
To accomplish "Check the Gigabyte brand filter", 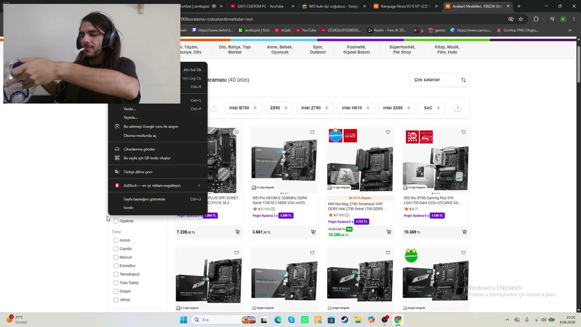I will pyautogui.click(x=116, y=221).
